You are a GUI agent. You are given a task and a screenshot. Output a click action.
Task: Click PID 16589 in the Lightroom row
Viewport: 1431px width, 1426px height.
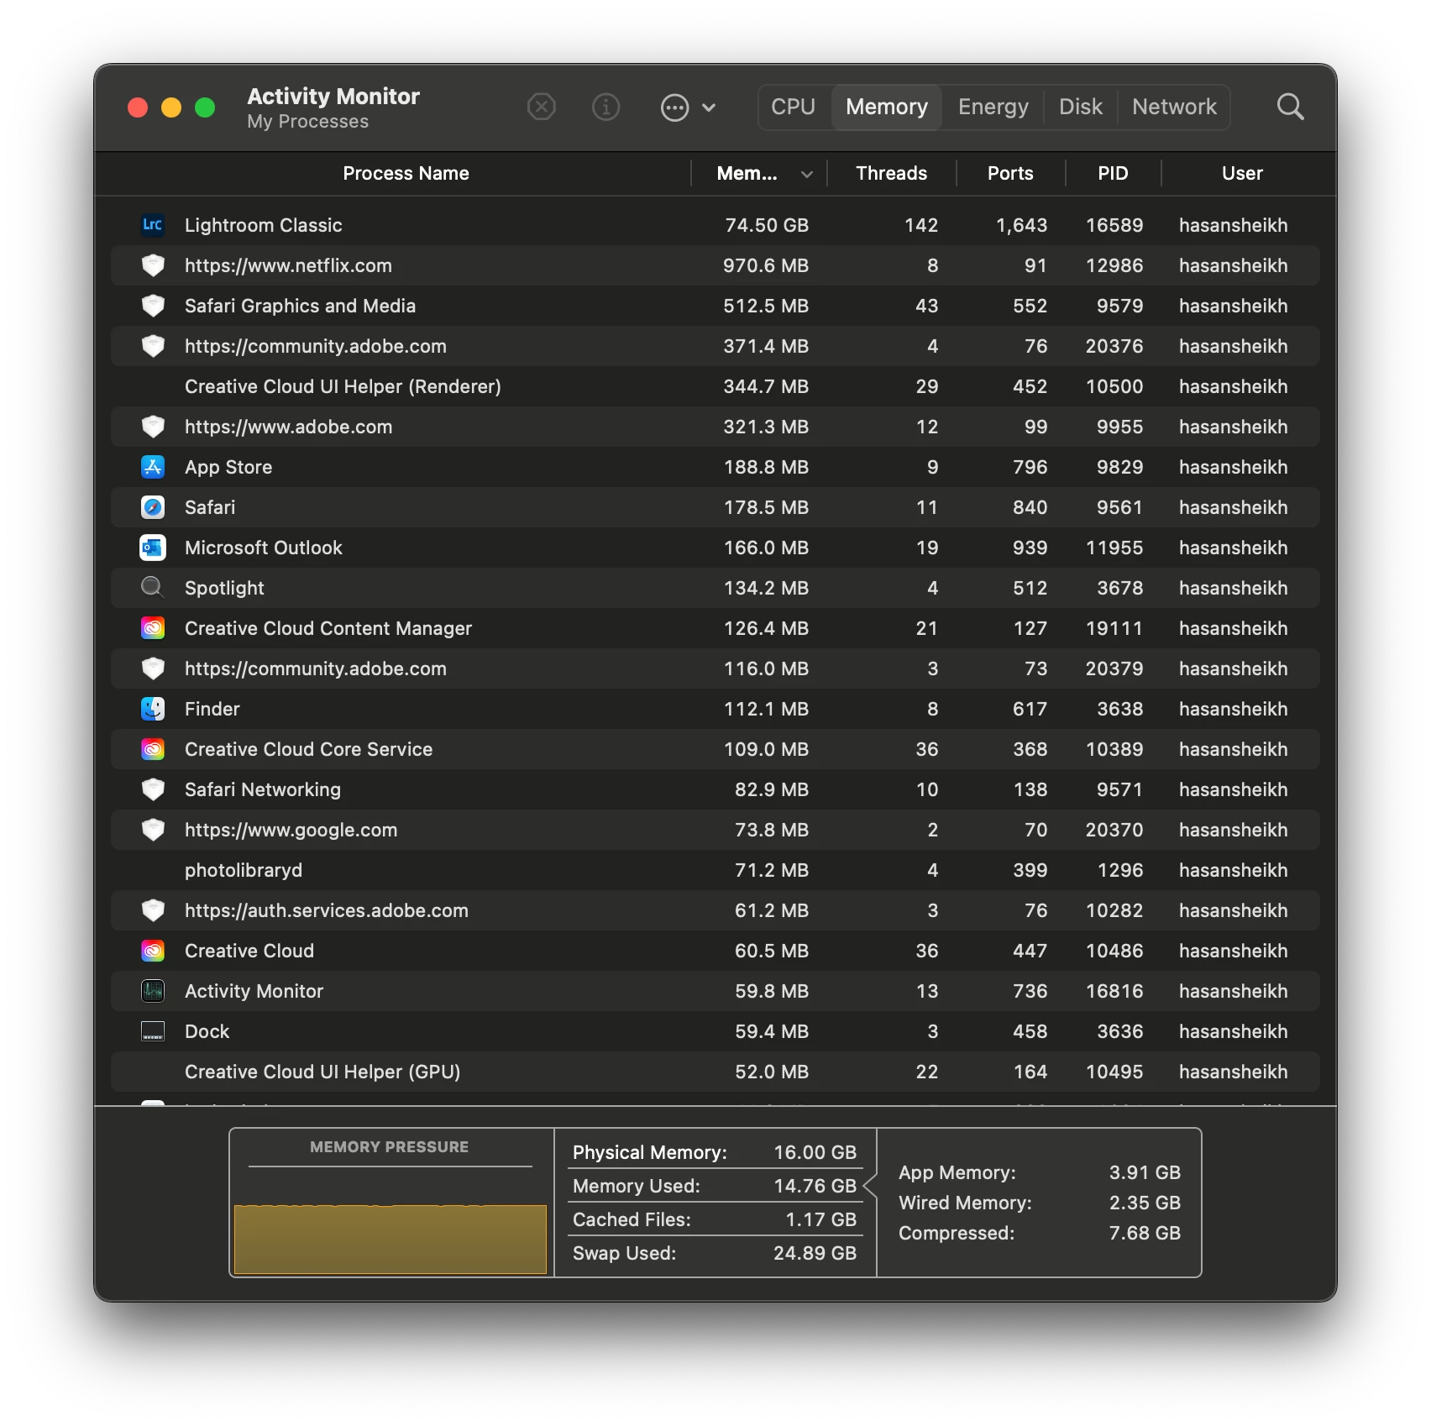point(1114,225)
